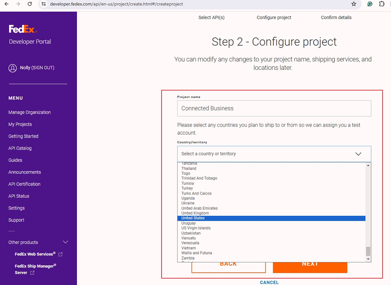Select Ukraine in the country list
The image size is (391, 285).
point(271,203)
